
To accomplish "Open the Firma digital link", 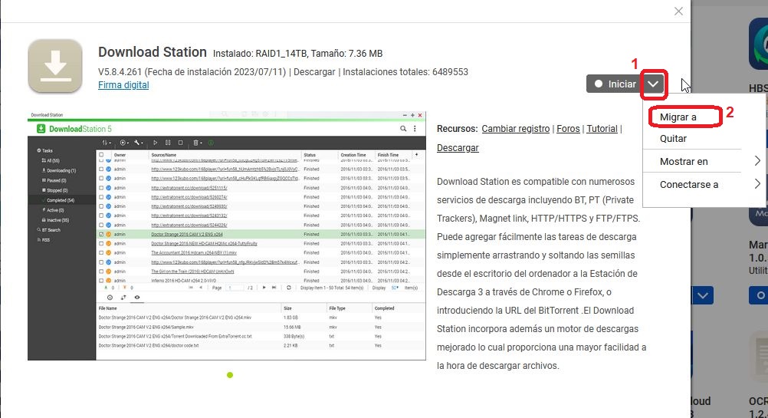I will (123, 85).
